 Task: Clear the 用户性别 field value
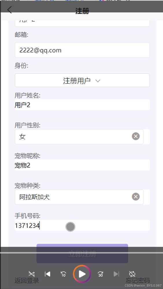pos(136,136)
